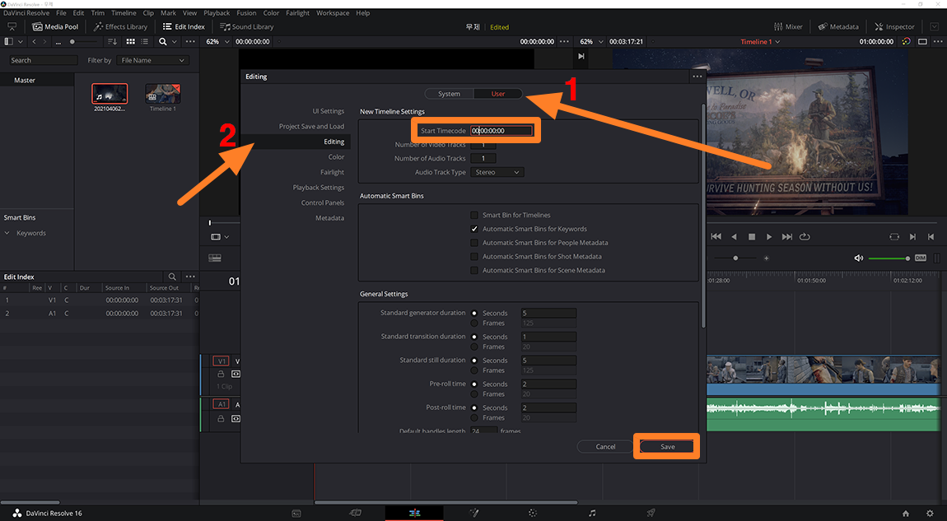Open the Inspector panel
Image resolution: width=947 pixels, height=521 pixels.
894,26
